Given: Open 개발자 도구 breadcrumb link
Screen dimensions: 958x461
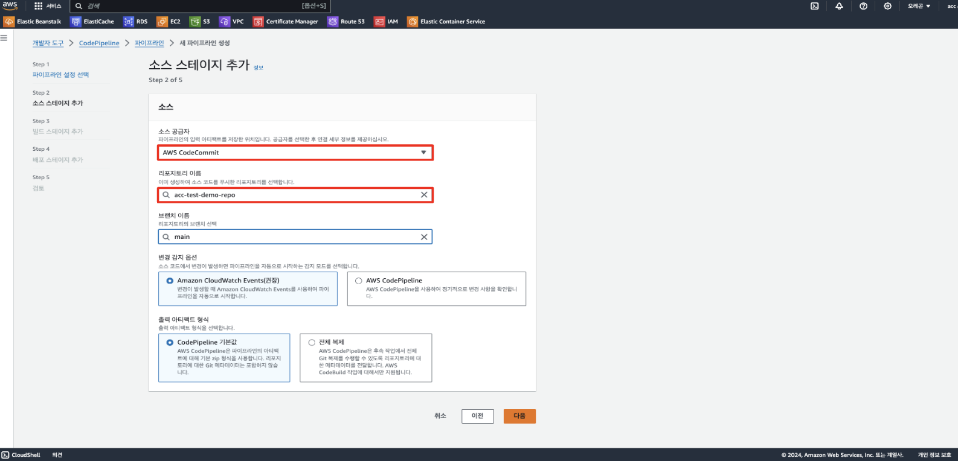Looking at the screenshot, I should tap(48, 43).
